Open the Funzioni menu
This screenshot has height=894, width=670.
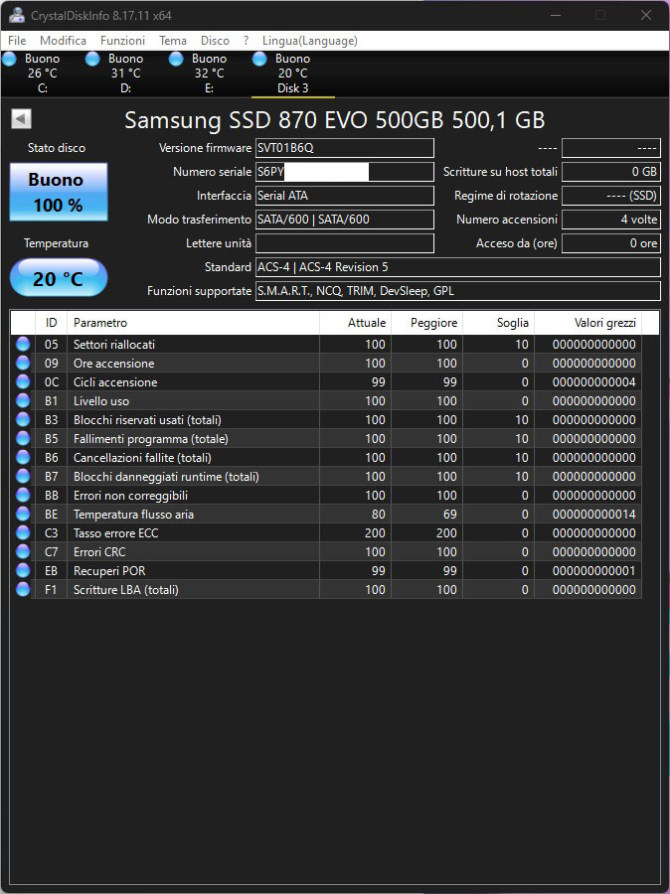[122, 41]
